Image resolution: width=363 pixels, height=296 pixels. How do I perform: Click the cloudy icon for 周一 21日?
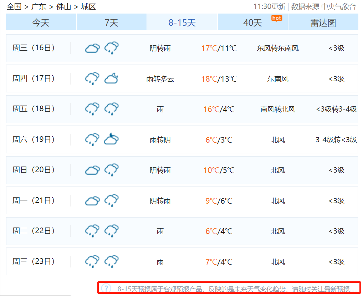tap(92, 200)
